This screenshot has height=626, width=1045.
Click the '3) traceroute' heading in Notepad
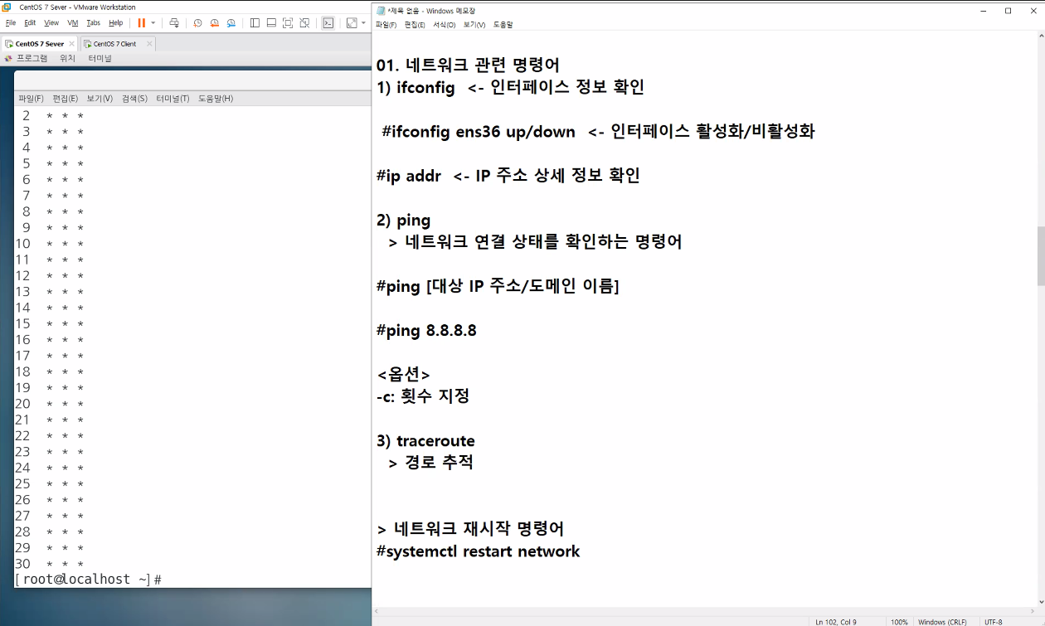[425, 440]
